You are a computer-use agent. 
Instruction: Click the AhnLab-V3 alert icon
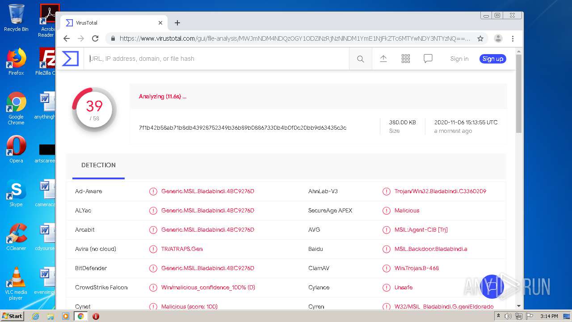387,191
